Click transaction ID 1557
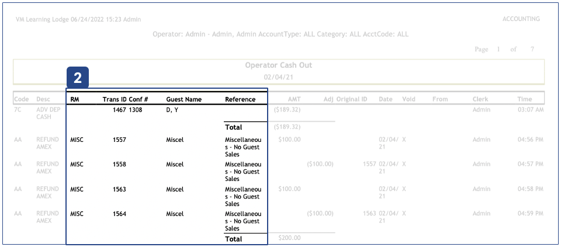The width and height of the screenshot is (561, 247). tap(119, 140)
